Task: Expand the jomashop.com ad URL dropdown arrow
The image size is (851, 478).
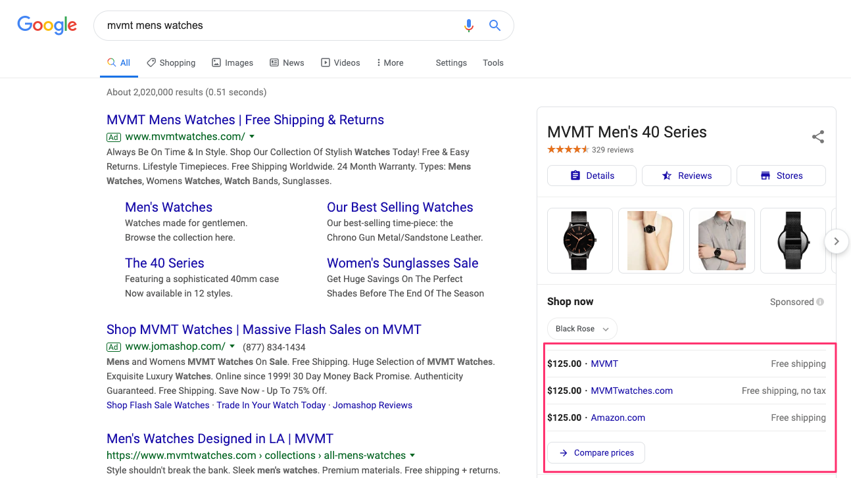Action: pos(232,347)
